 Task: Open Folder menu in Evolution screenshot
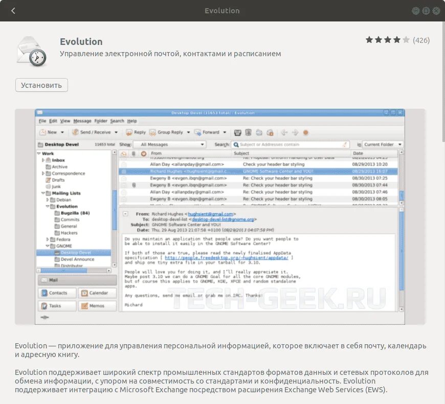(x=101, y=121)
